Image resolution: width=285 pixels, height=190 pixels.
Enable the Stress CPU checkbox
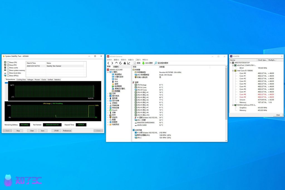click(8, 62)
